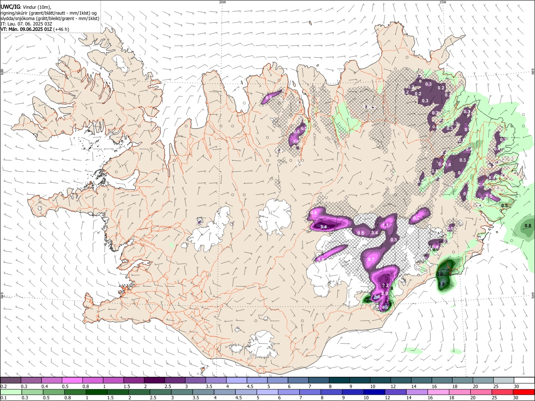Click the '1.1' value on the purple snow cell
Image resolution: width=535 pixels, height=401 pixels.
click(385, 225)
